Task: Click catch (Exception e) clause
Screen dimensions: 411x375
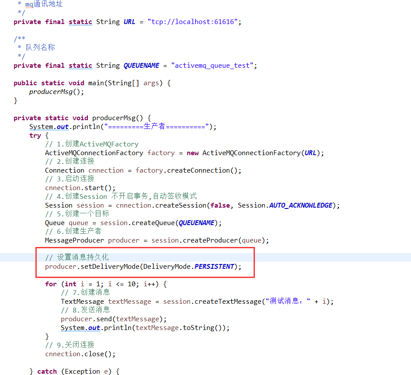Action: coord(74,372)
